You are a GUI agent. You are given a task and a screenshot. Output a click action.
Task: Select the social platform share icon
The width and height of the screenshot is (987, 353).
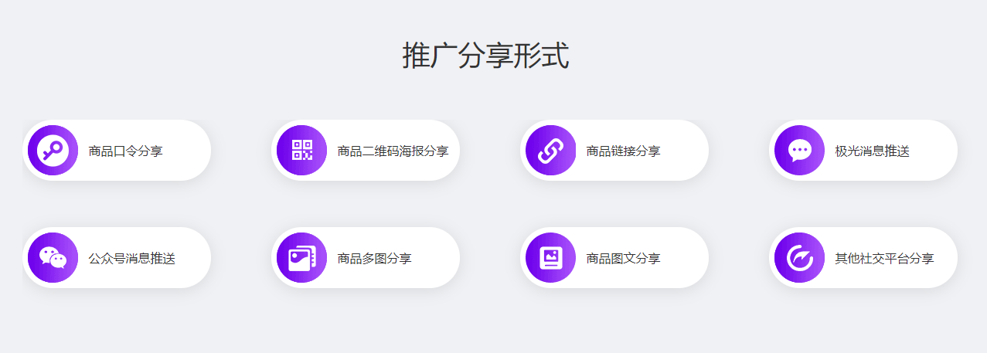coord(799,257)
